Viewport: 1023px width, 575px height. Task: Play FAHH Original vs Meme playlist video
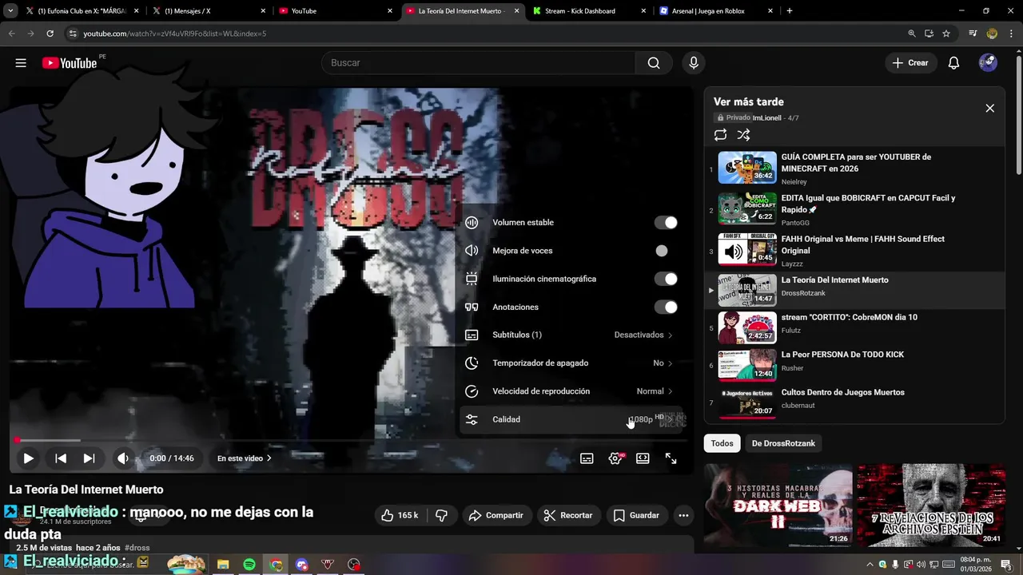(x=854, y=250)
